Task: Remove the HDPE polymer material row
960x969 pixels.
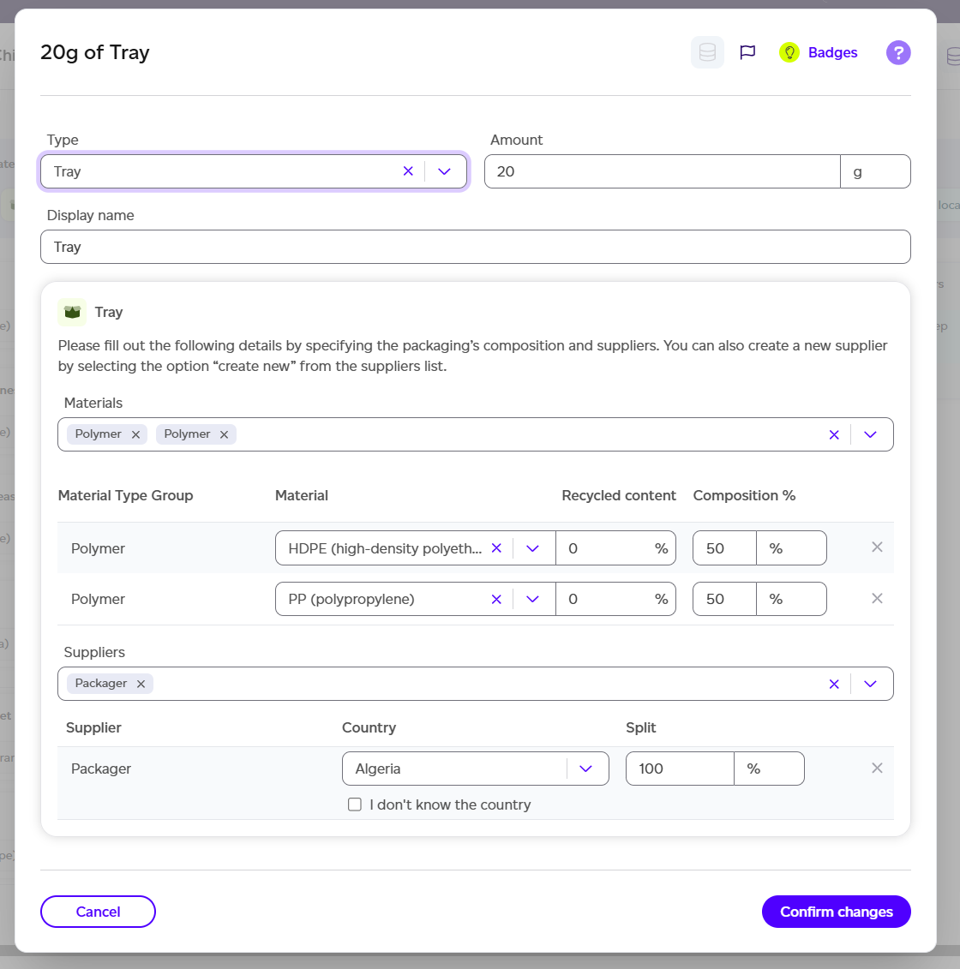Action: pos(877,547)
